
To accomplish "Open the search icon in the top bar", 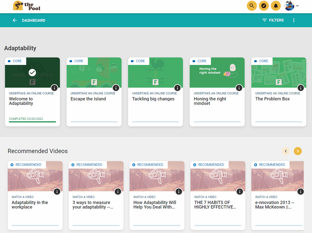I will tap(252, 5).
